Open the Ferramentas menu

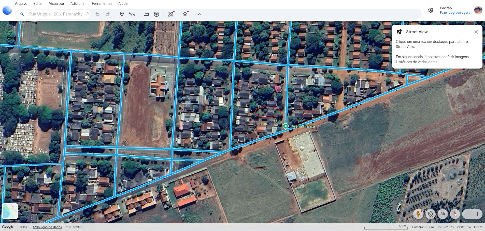pos(102,4)
